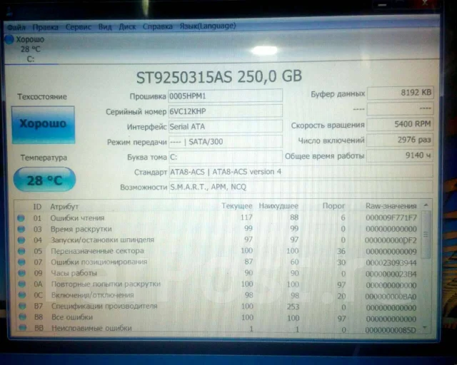Image resolution: width=457 pixels, height=365 pixels.
Task: Click status dot of Переназначенные сектора row
Action: pos(21,251)
